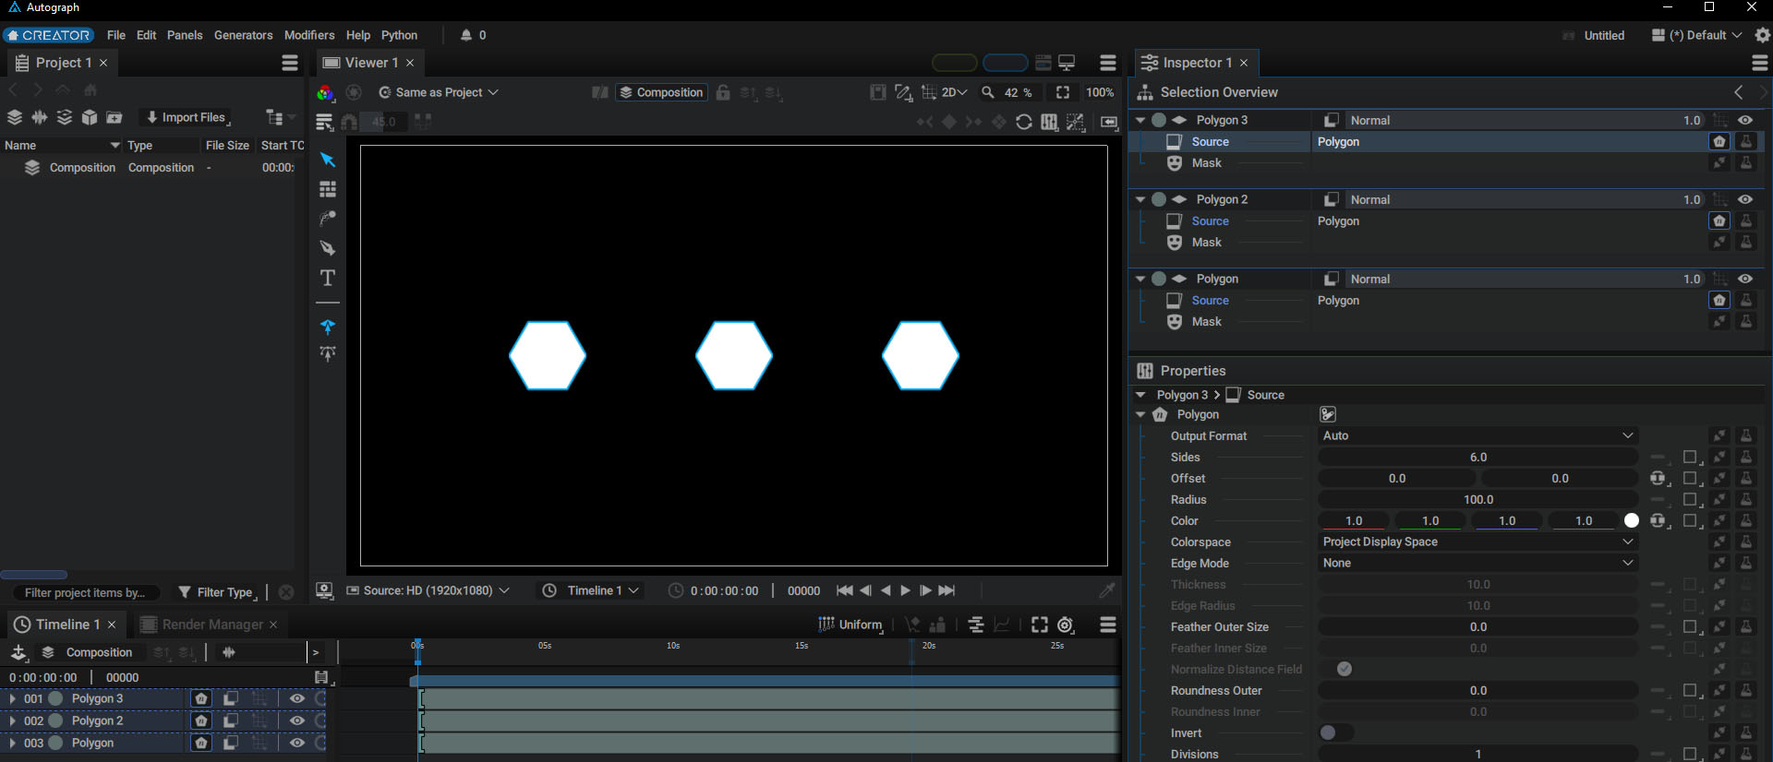The width and height of the screenshot is (1773, 762).
Task: Click the grid layout tool icon
Action: 327,189
